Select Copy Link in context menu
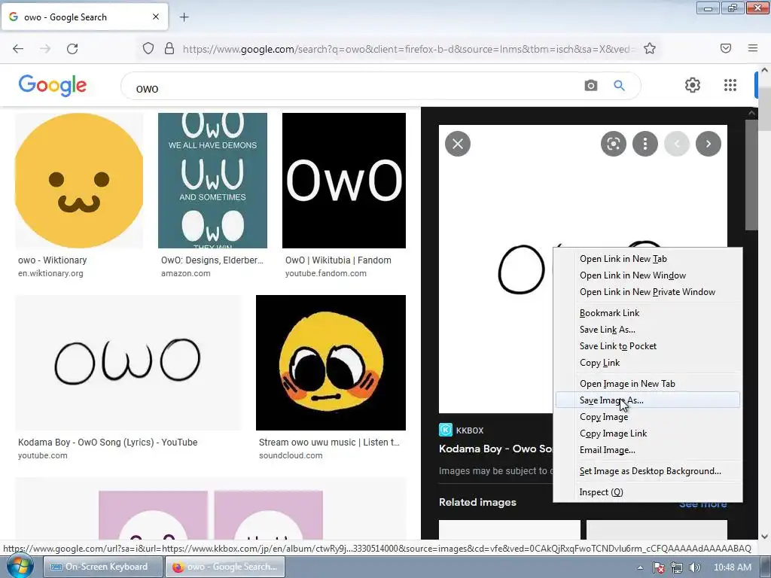 coord(648,363)
